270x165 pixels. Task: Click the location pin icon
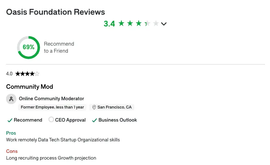[x=94, y=107]
